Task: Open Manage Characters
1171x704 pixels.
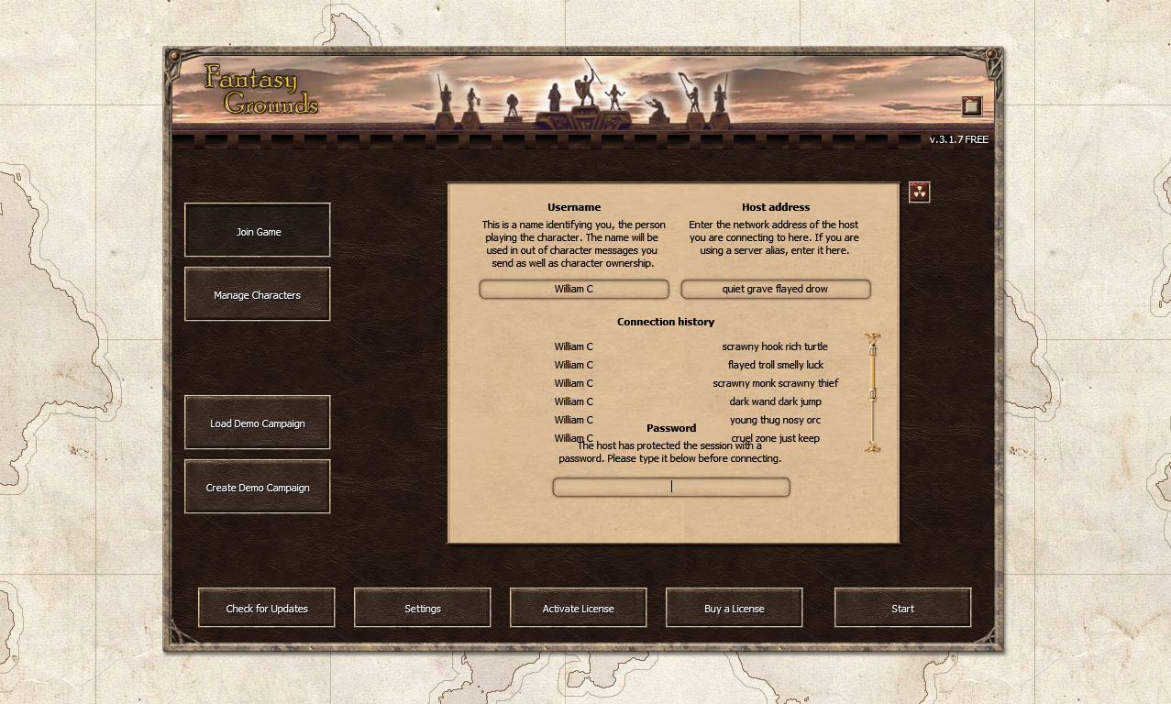Action: coord(258,294)
